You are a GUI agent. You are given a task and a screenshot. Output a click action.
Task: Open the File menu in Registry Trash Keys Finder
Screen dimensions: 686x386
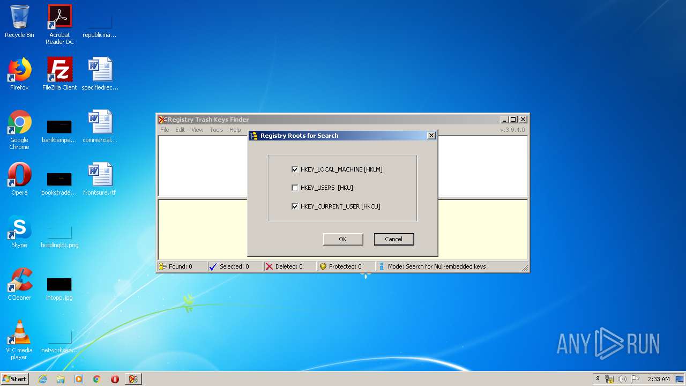click(165, 130)
